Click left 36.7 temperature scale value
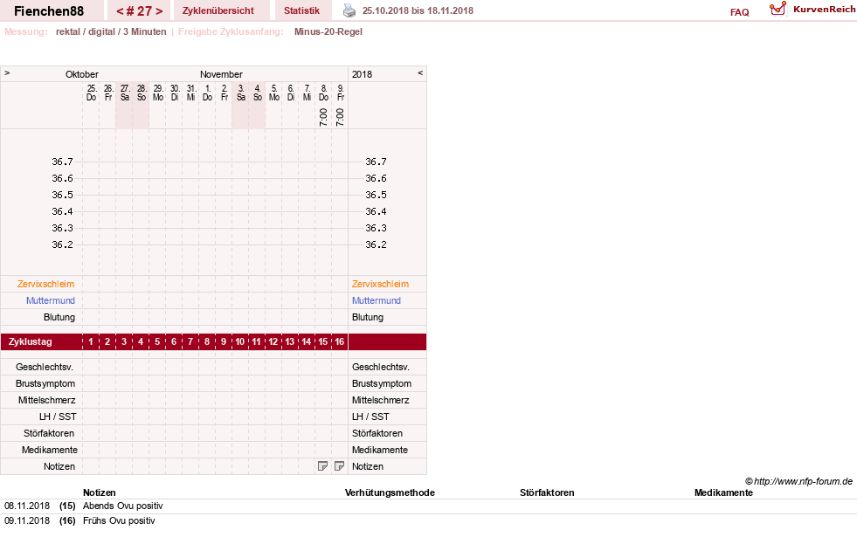 point(62,162)
